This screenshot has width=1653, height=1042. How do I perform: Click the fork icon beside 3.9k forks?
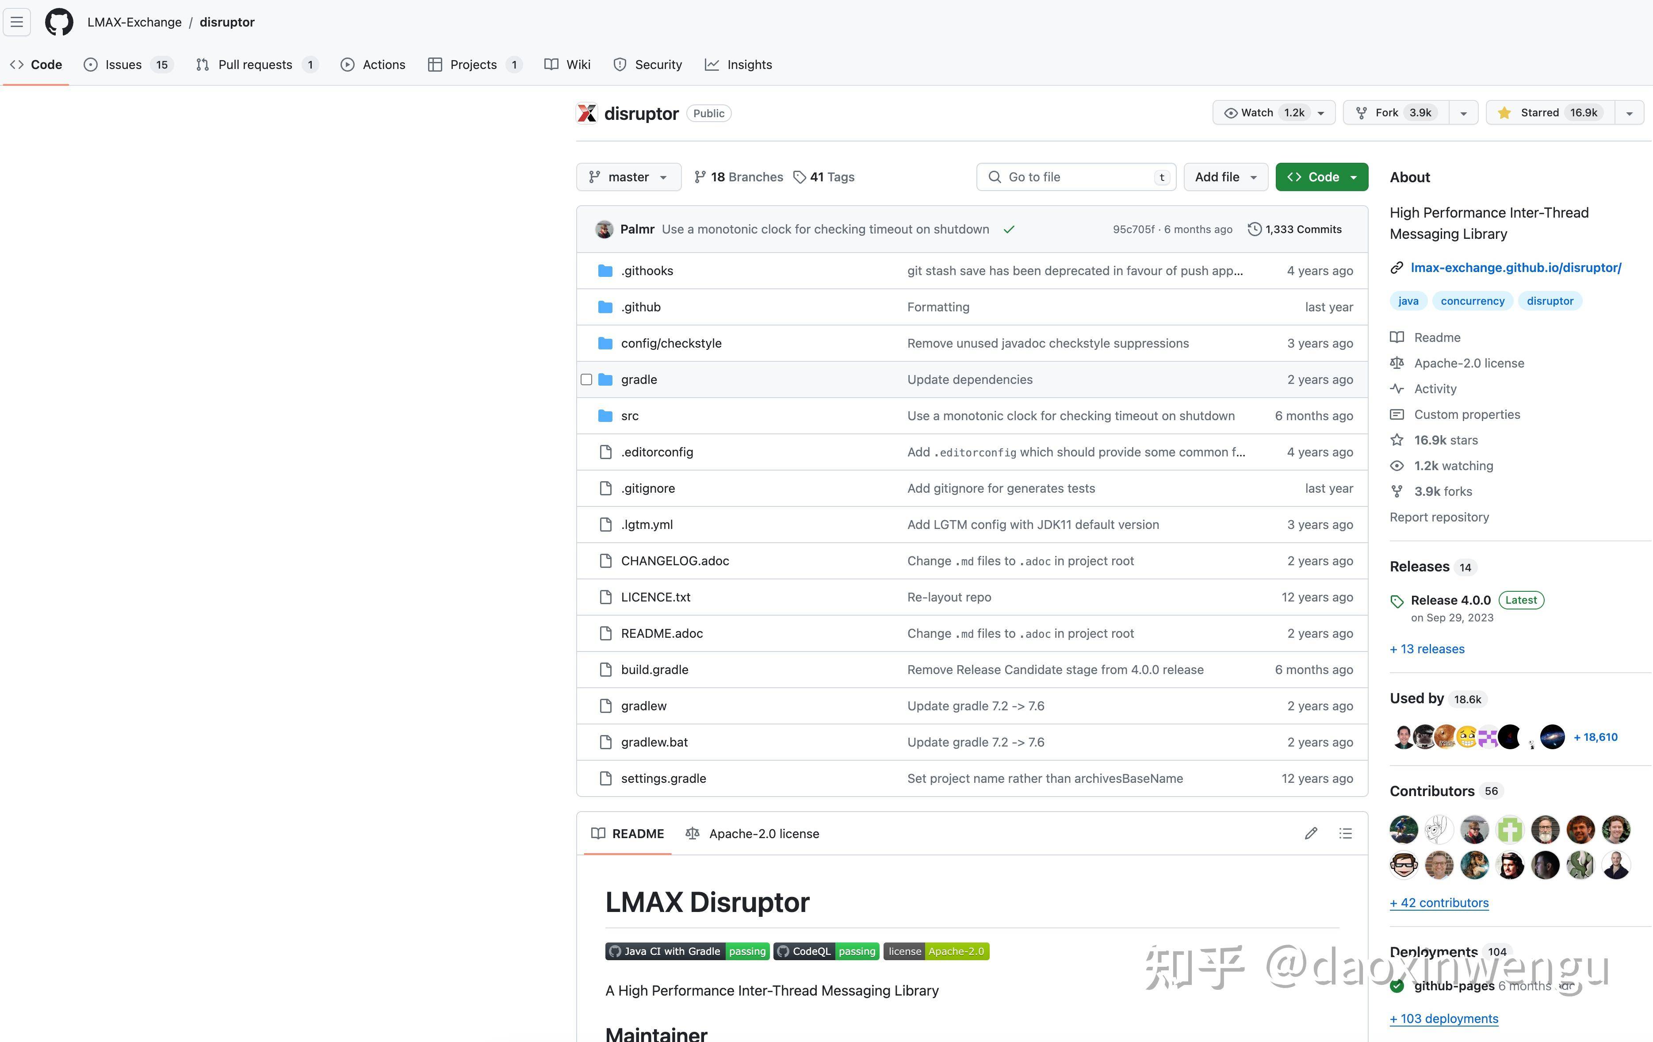1396,491
